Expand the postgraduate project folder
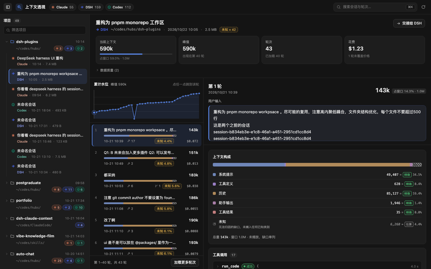Image resolution: width=431 pixels, height=269 pixels. click(7, 183)
